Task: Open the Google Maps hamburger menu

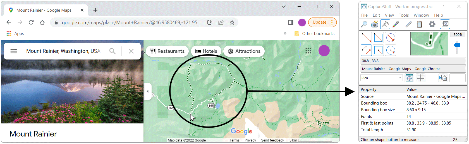Action: pyautogui.click(x=14, y=51)
